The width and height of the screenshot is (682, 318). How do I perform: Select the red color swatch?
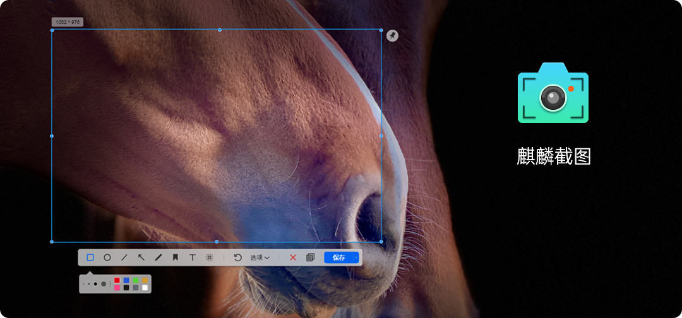[117, 280]
